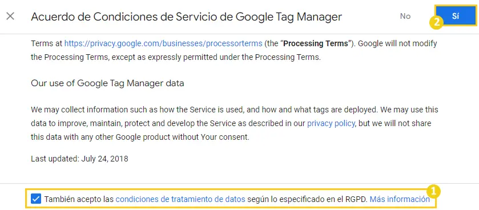Click the Terms at text before the URL

47,43
